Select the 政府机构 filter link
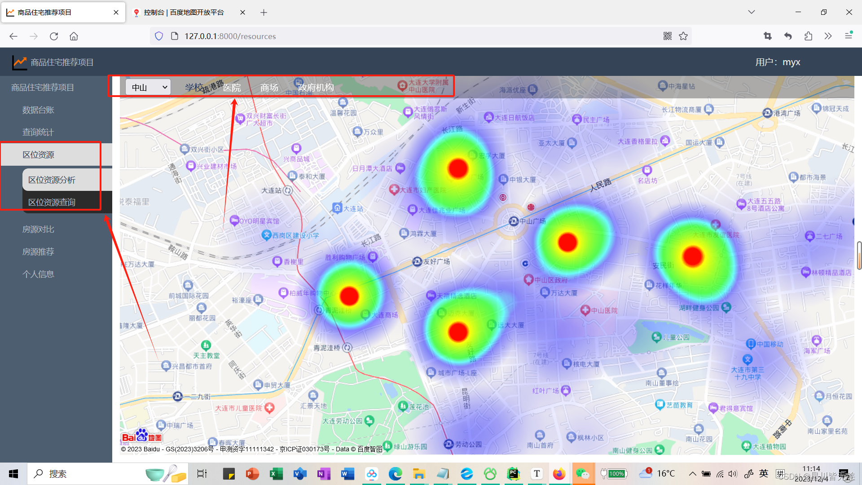The image size is (862, 485). pos(316,88)
